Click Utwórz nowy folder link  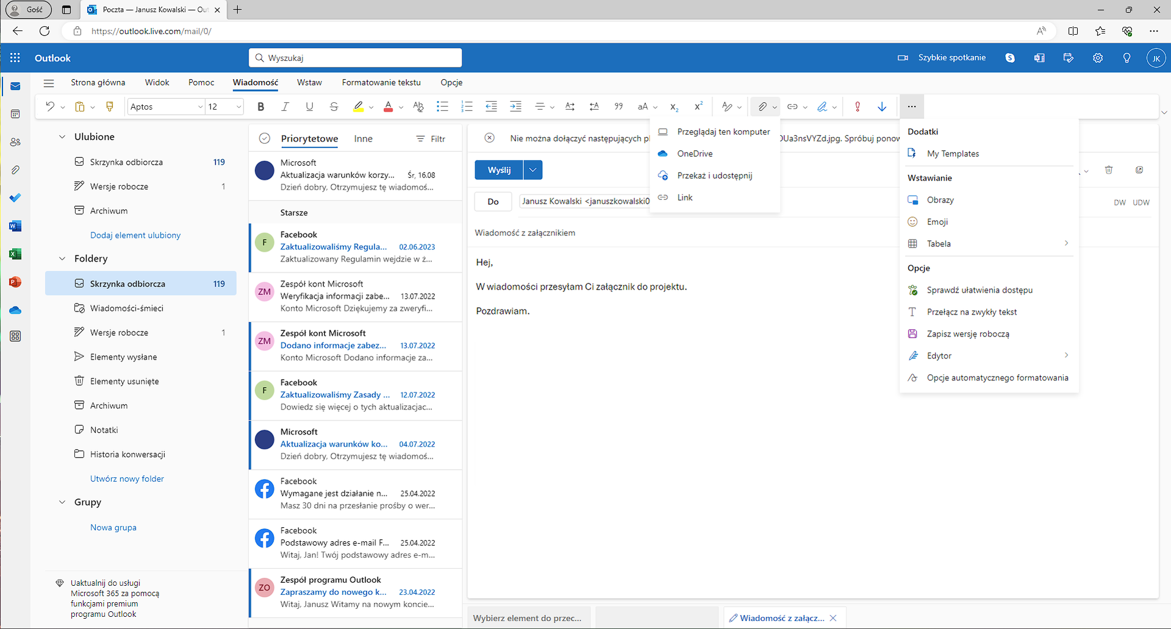coord(127,479)
